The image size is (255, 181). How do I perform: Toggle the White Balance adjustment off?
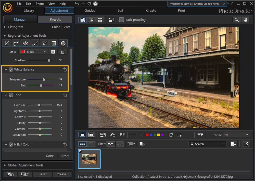coord(11,69)
